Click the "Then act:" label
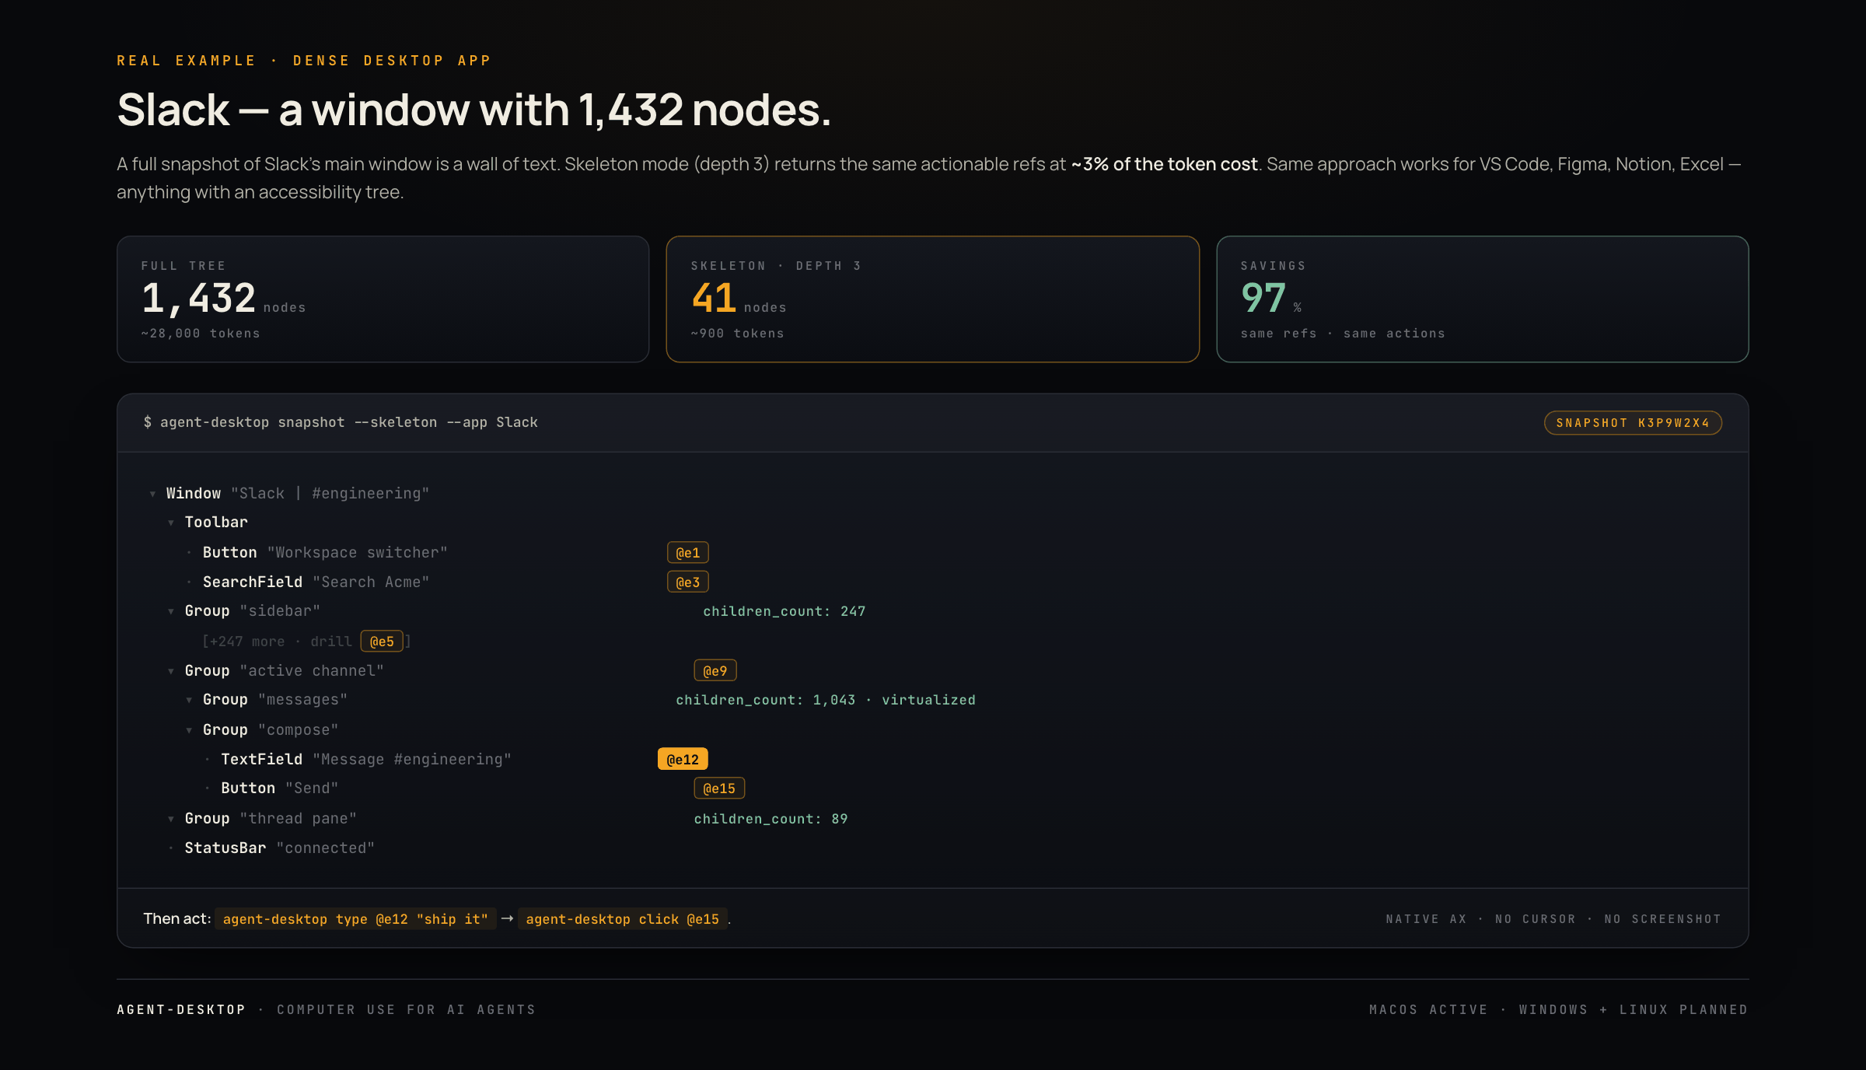The width and height of the screenshot is (1866, 1070). point(177,919)
